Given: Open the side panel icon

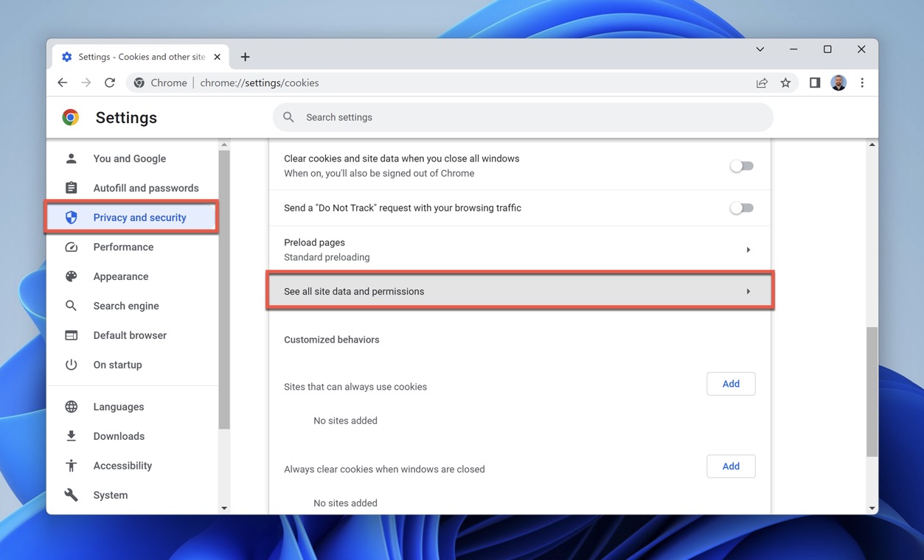Looking at the screenshot, I should pyautogui.click(x=815, y=83).
